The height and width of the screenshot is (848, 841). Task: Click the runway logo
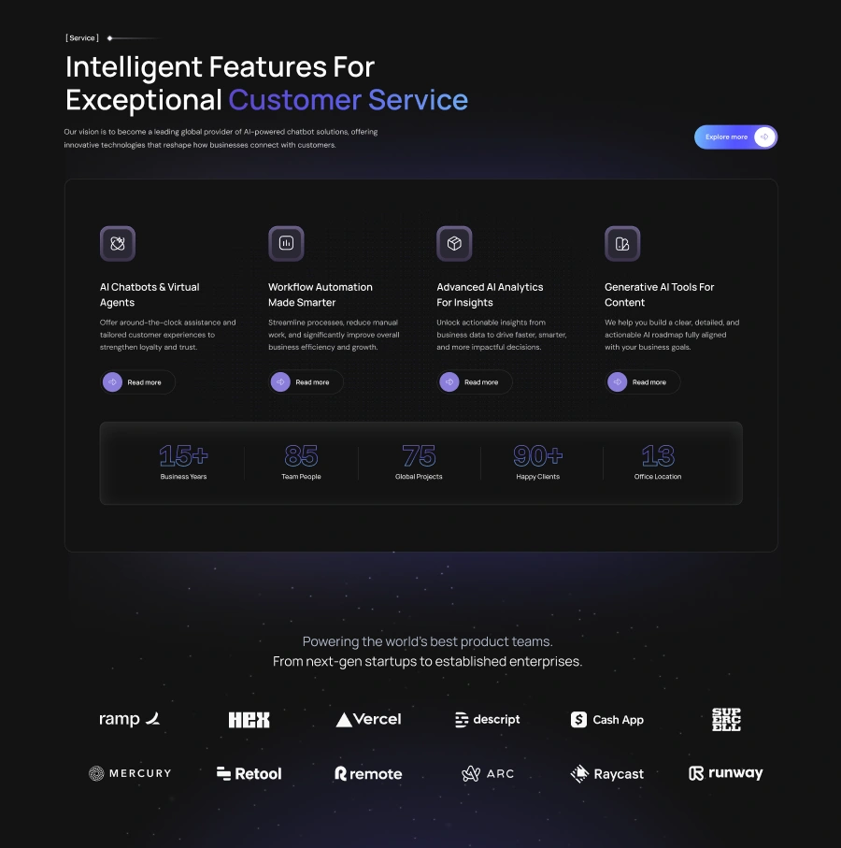coord(725,774)
